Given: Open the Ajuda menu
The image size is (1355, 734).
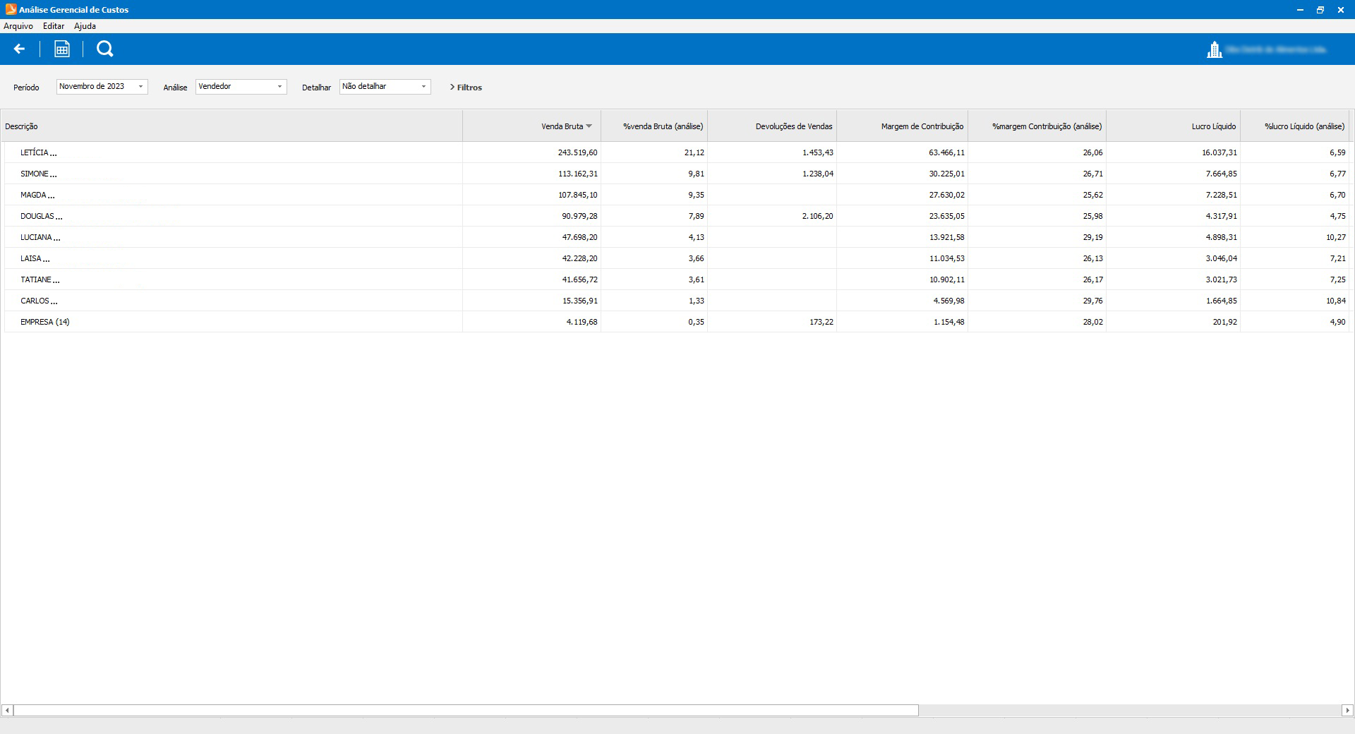Looking at the screenshot, I should (x=85, y=26).
